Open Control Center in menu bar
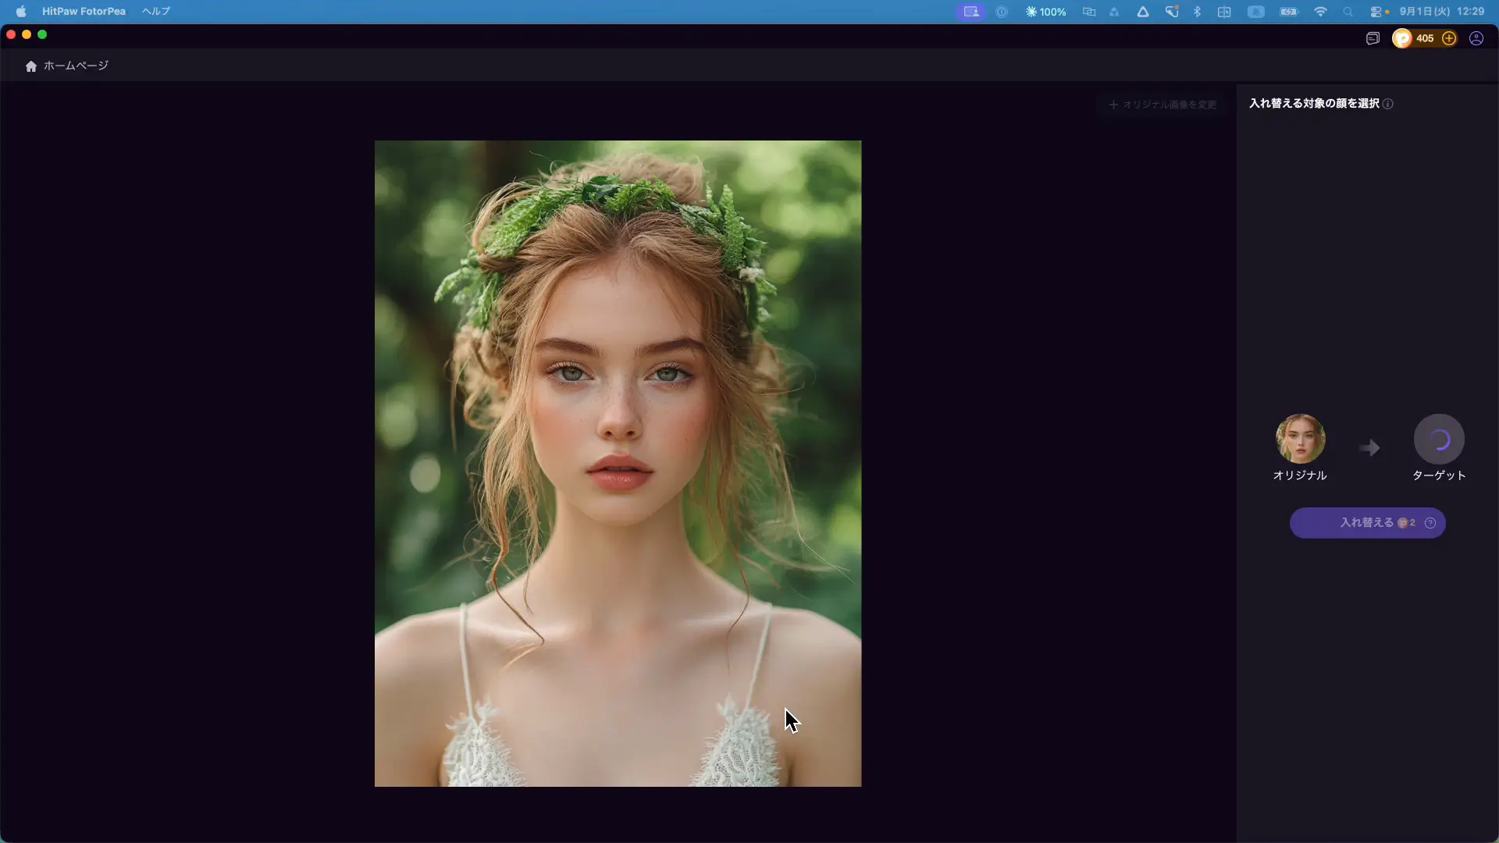 coord(1377,12)
